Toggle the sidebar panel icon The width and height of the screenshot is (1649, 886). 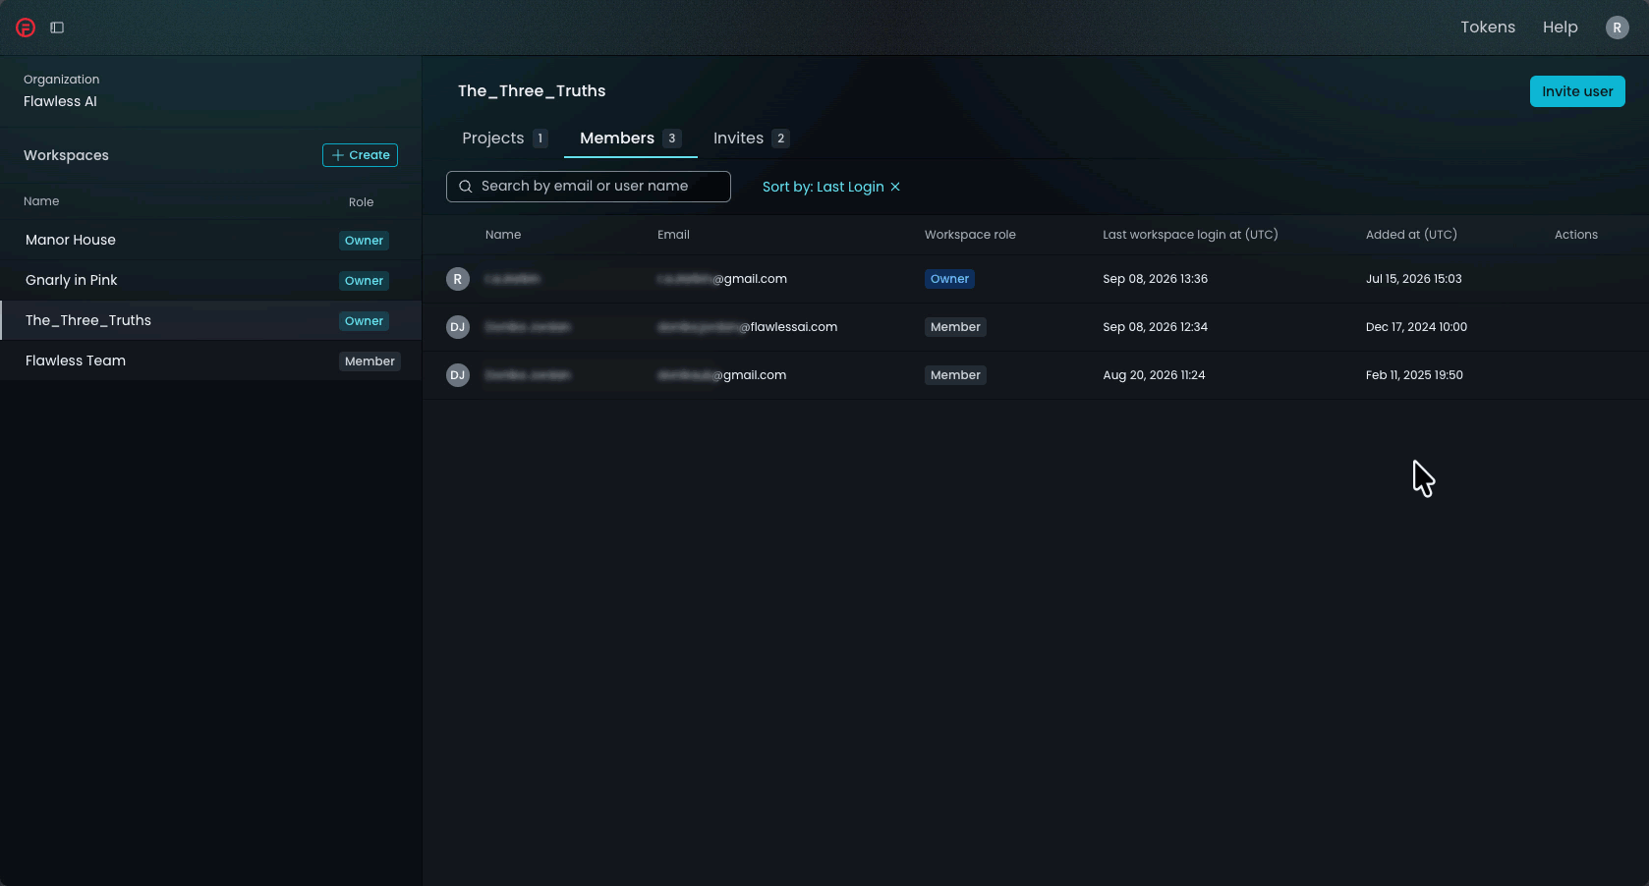(x=57, y=28)
